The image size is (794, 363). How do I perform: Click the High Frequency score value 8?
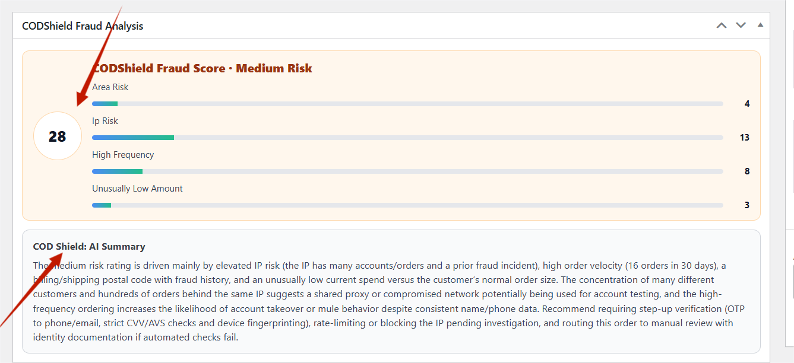(x=747, y=171)
